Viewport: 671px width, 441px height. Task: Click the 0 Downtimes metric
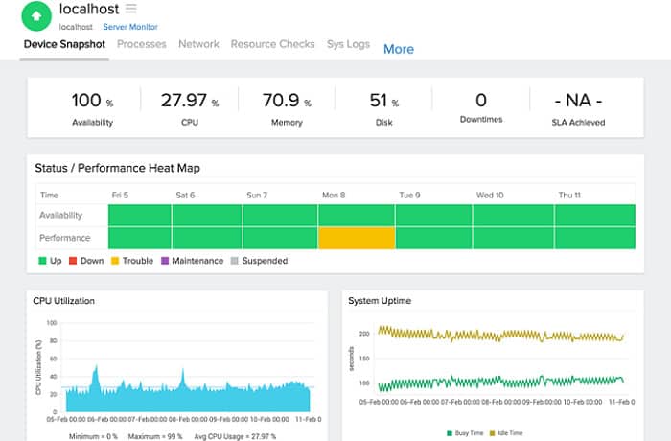coord(481,107)
